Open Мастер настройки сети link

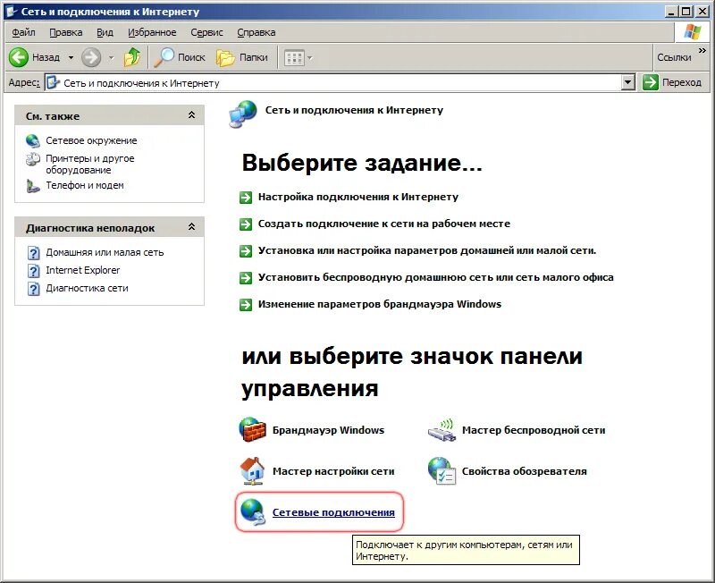pyautogui.click(x=333, y=470)
